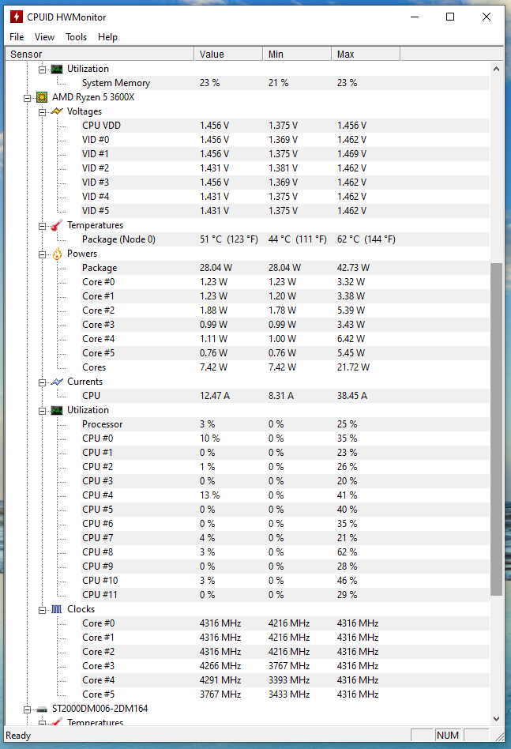Viewport: 511px width, 749px height.
Task: Collapse the Utilization group above Processor
Action: coord(42,411)
